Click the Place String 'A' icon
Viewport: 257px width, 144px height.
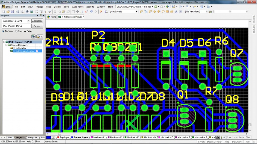(x=176, y=11)
